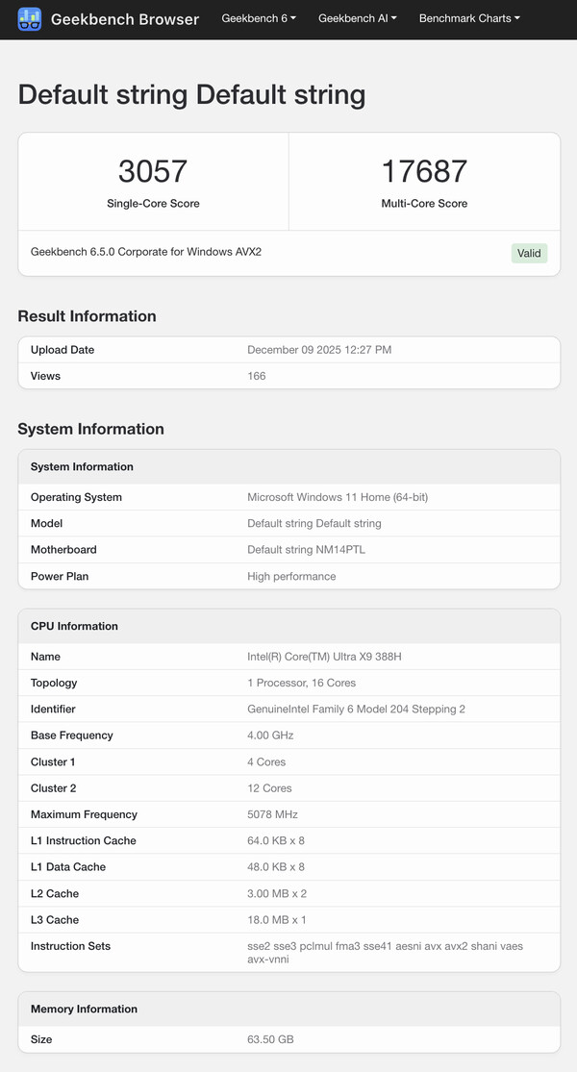Image resolution: width=577 pixels, height=1072 pixels.
Task: Open the Geekbench 6 dropdown menu
Action: [258, 18]
